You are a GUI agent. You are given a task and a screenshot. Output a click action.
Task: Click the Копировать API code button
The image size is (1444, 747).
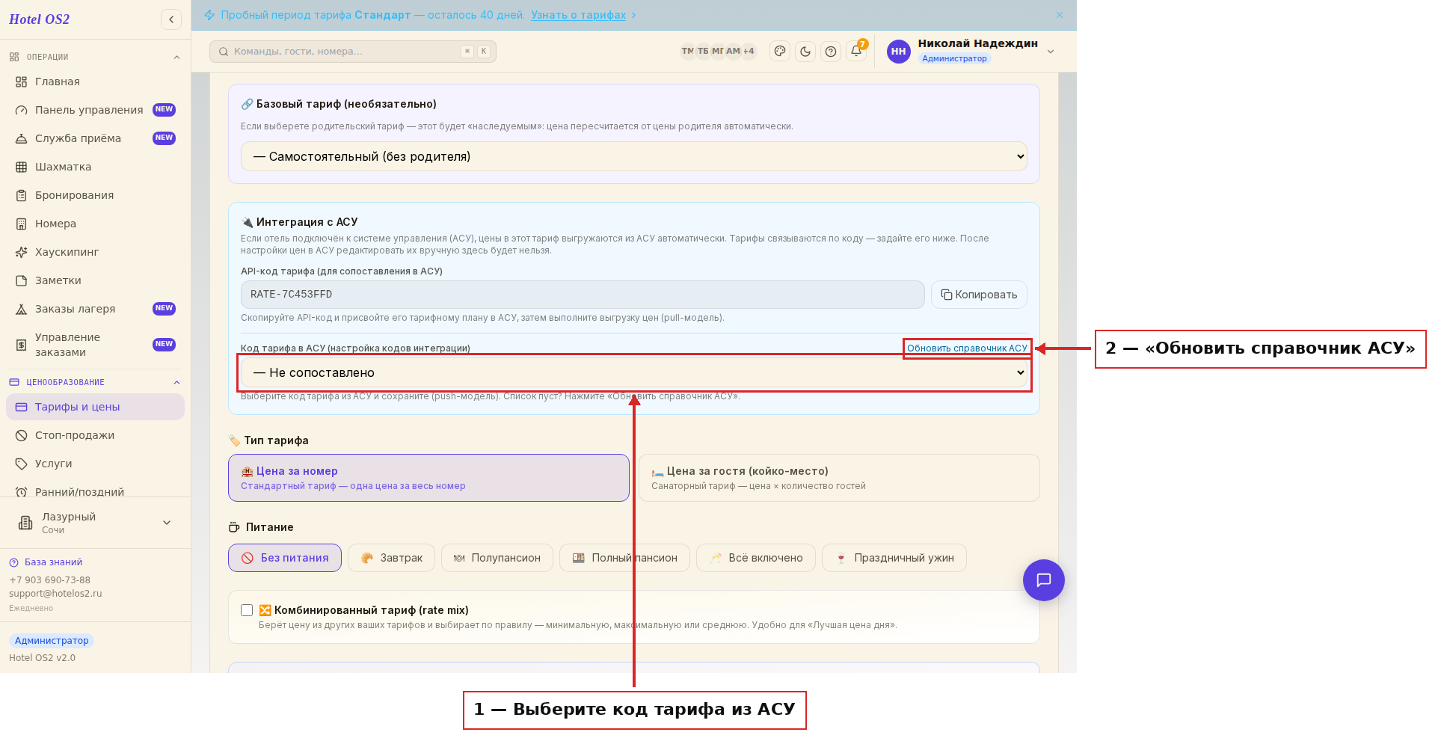click(979, 295)
